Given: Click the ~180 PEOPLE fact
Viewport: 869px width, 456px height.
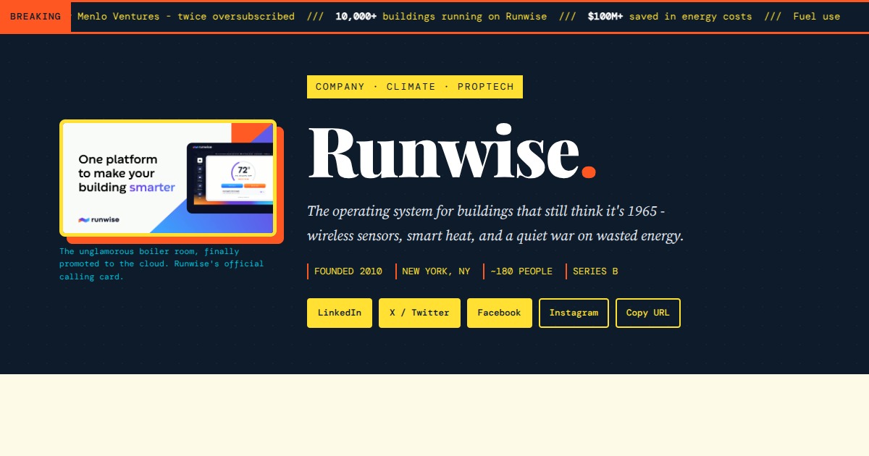Looking at the screenshot, I should point(519,271).
